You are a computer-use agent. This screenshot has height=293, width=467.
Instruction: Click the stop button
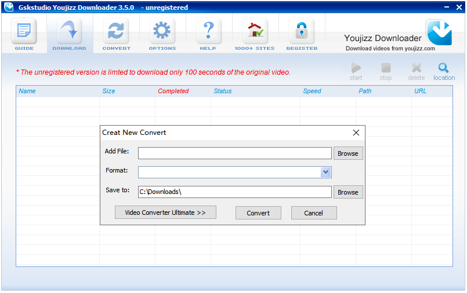click(386, 72)
